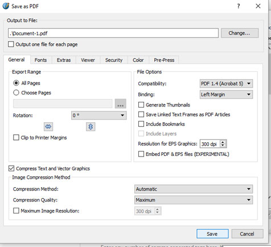Click the Resolution for EPS Graphics value field

point(210,144)
